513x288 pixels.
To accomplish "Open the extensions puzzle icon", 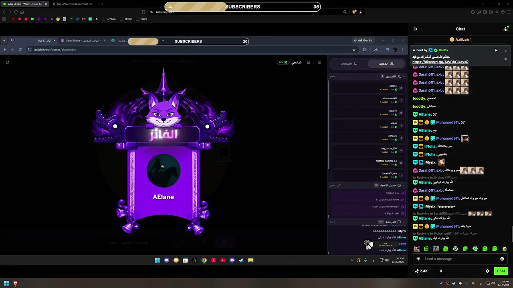I will tap(365, 50).
